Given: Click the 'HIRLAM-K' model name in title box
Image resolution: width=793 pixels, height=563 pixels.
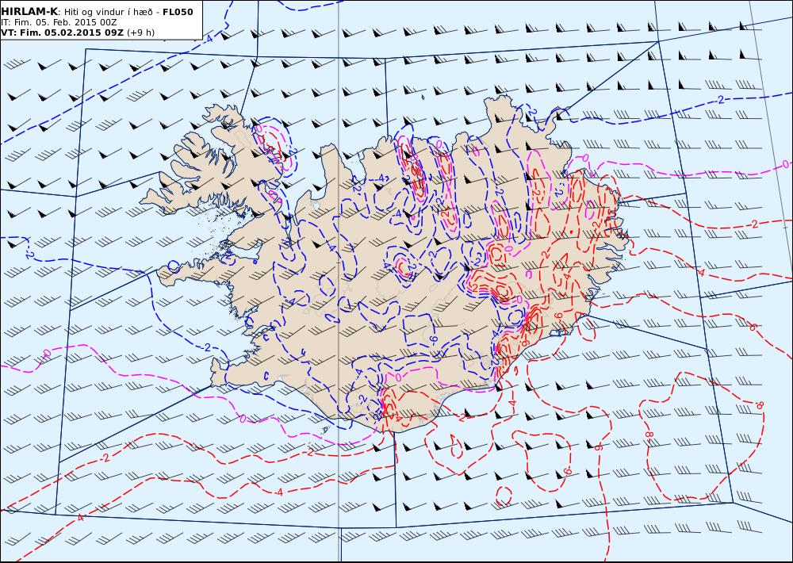Looking at the screenshot, I should coord(29,11).
